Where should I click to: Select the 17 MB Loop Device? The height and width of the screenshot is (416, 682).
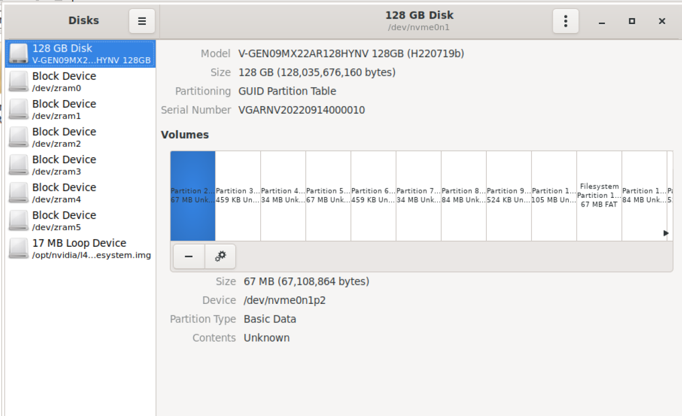[x=80, y=248]
